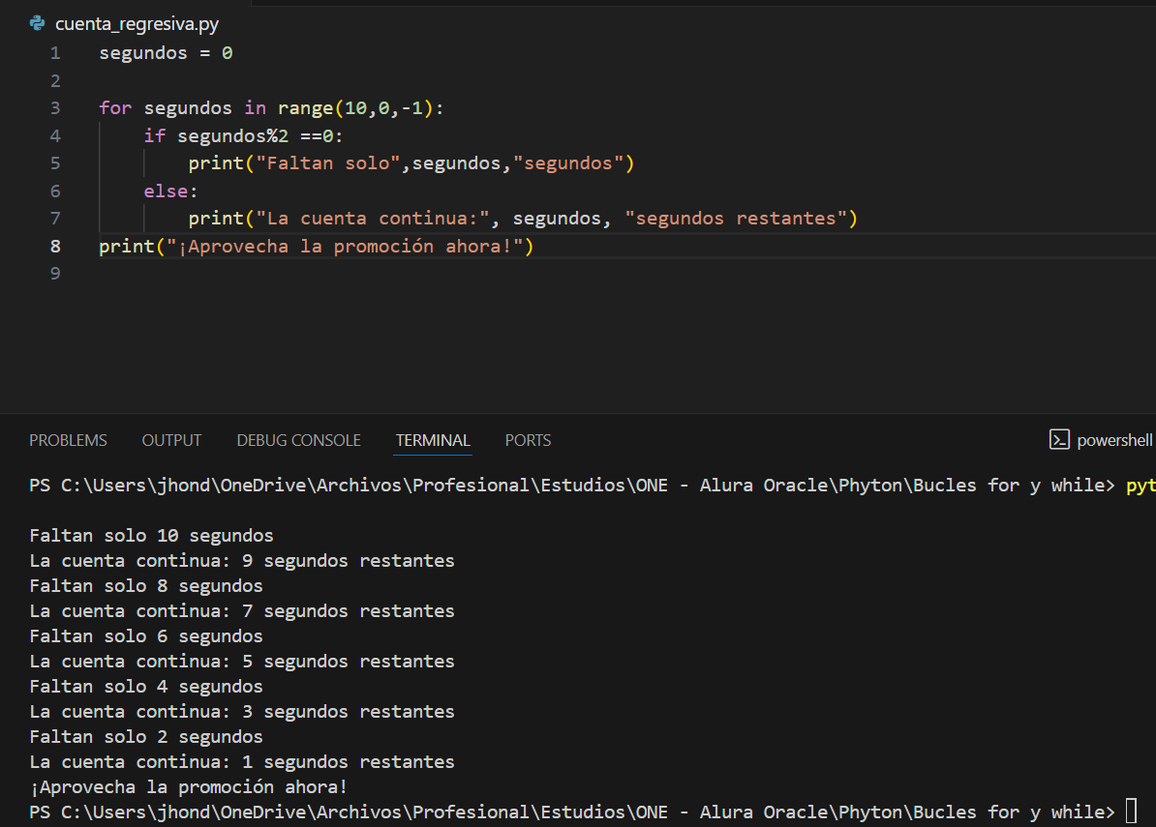Place cursor on the range keyword
This screenshot has width=1156, height=827.
[x=306, y=107]
